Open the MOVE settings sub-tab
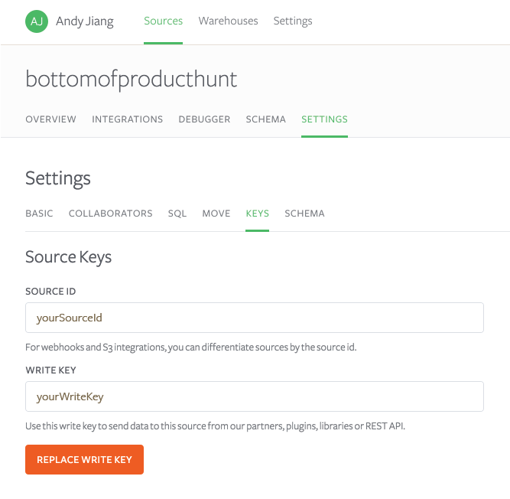 tap(216, 214)
